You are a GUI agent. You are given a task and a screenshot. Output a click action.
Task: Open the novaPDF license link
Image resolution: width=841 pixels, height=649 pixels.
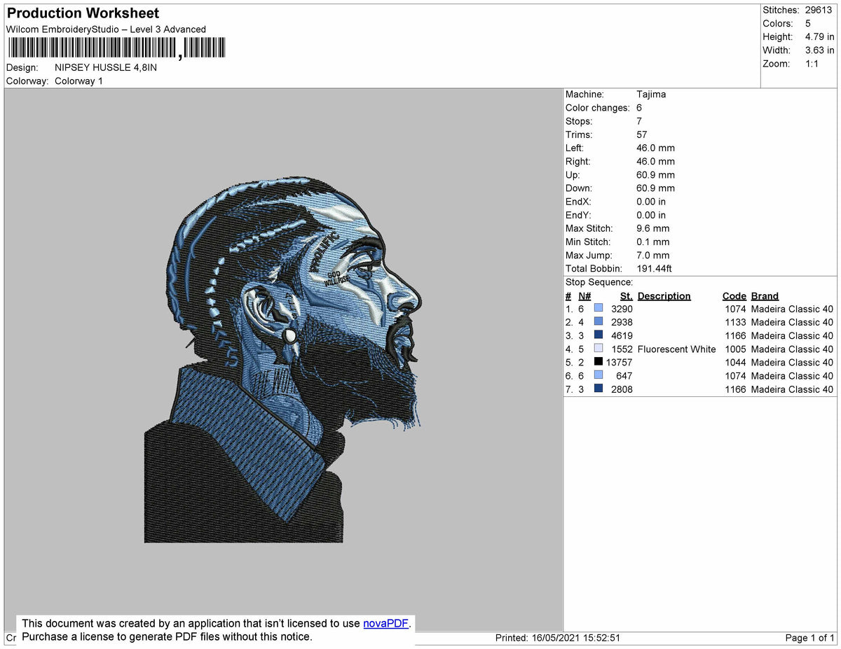[385, 623]
